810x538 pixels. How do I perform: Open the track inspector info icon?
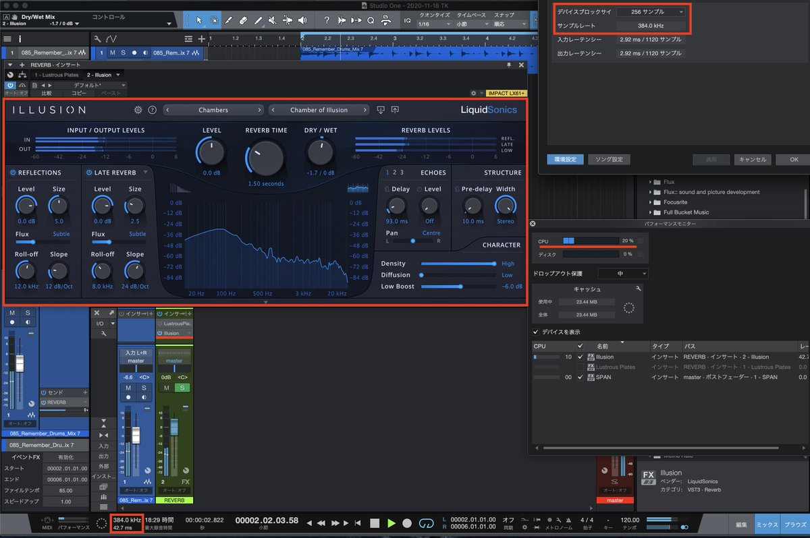point(20,39)
